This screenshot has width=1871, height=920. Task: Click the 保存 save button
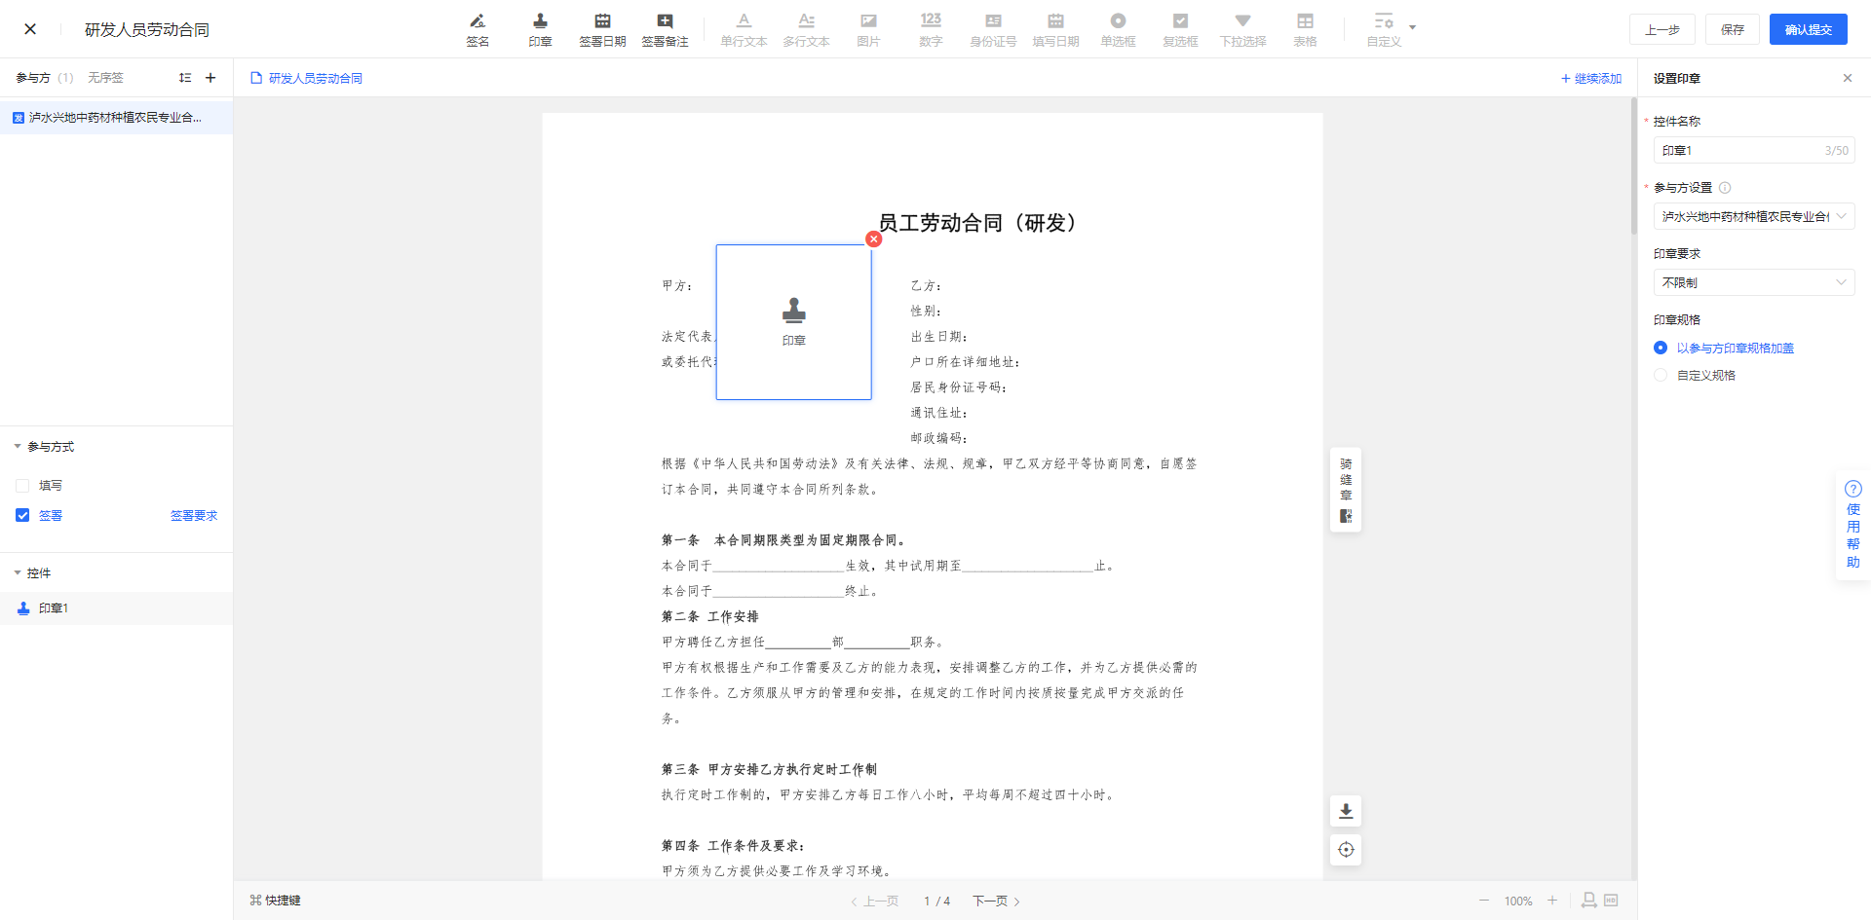click(1733, 29)
